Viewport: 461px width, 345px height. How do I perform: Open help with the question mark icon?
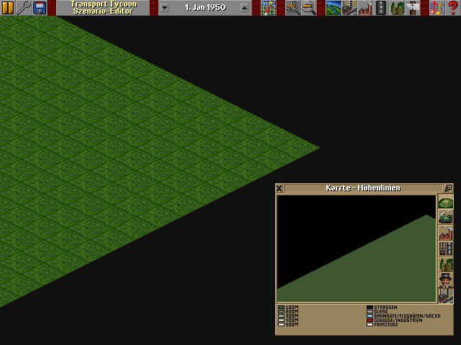pos(453,8)
